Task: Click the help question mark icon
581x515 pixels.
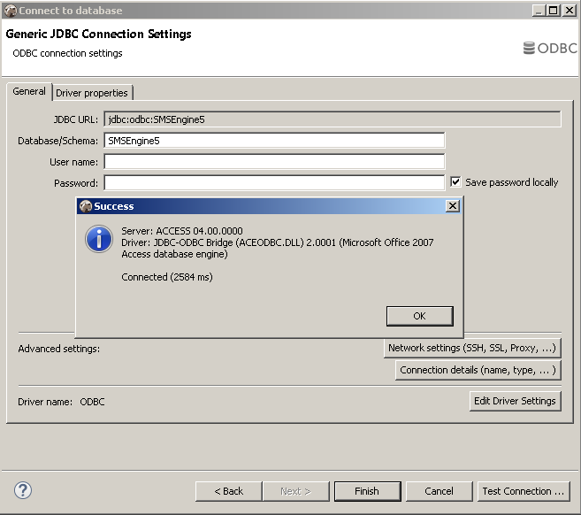Action: (x=23, y=490)
